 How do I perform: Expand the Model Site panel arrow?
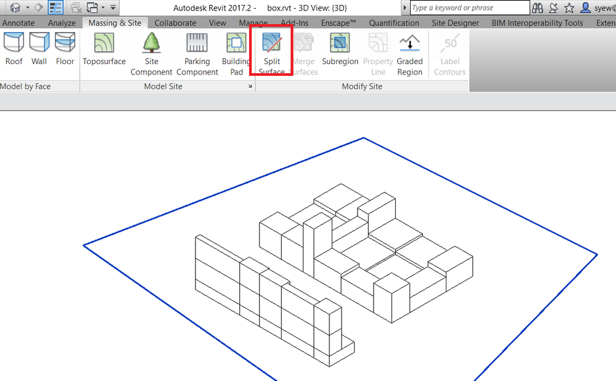coord(249,86)
